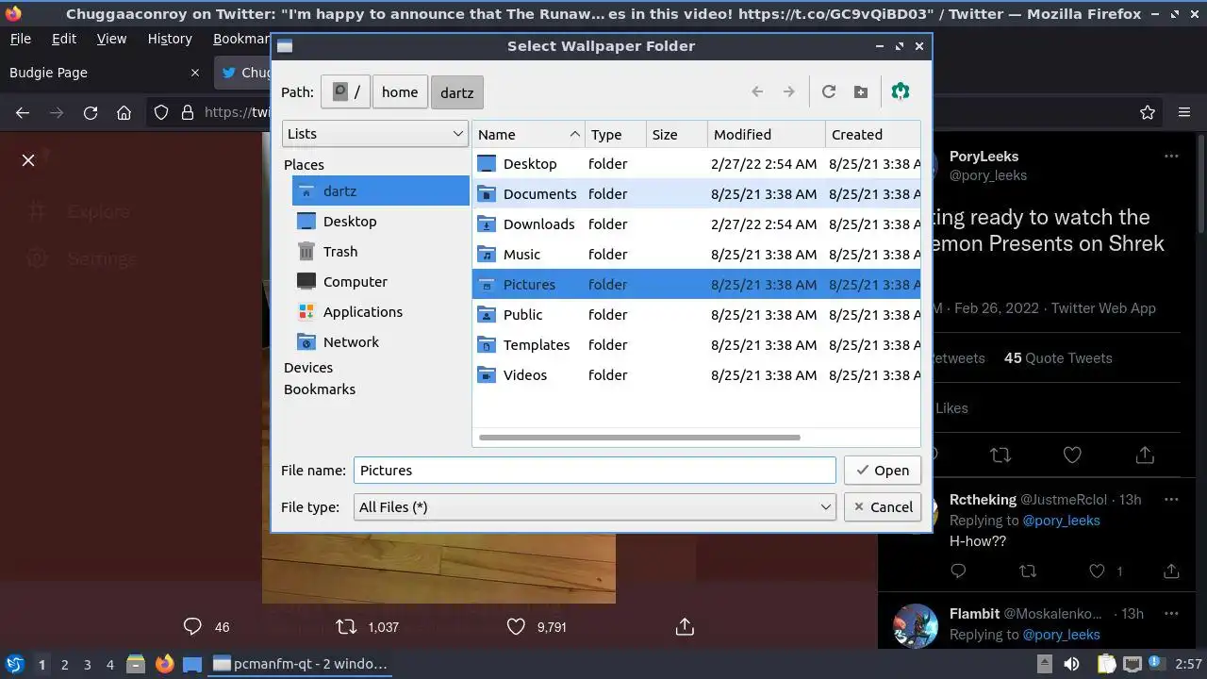This screenshot has height=679, width=1207.
Task: Click the volume speaker icon in system tray
Action: (x=1072, y=664)
